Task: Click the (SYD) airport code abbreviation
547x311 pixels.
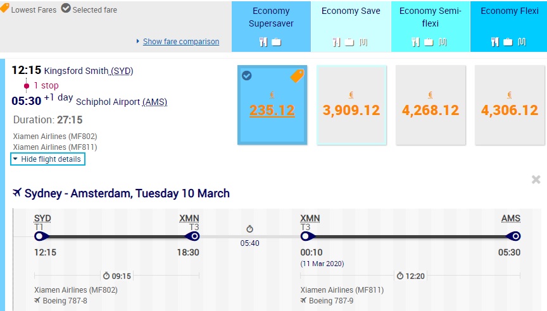Action: coord(122,71)
